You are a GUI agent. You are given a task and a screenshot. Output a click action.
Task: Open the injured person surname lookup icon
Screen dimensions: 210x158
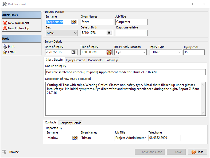(74, 22)
